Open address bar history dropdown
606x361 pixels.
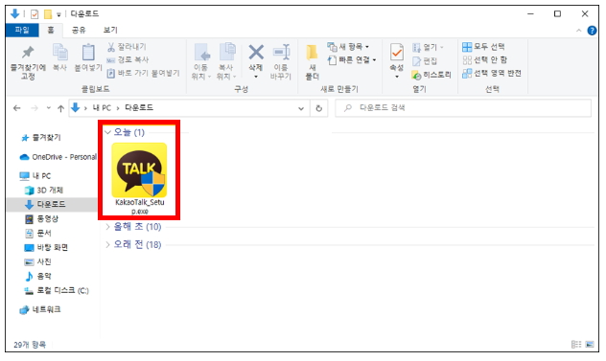click(x=301, y=108)
